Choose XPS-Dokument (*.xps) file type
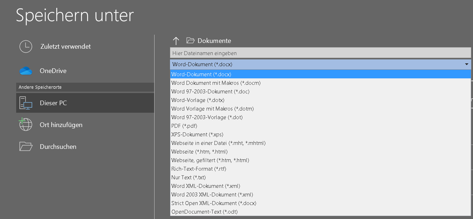 pyautogui.click(x=320, y=135)
